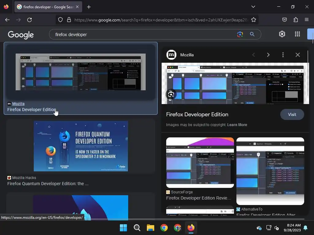The height and width of the screenshot is (235, 314).
Task: Click Mozilla Hacks source label
Action: coord(24,178)
